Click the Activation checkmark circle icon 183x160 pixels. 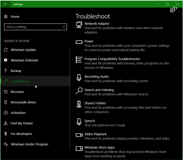[6, 113]
